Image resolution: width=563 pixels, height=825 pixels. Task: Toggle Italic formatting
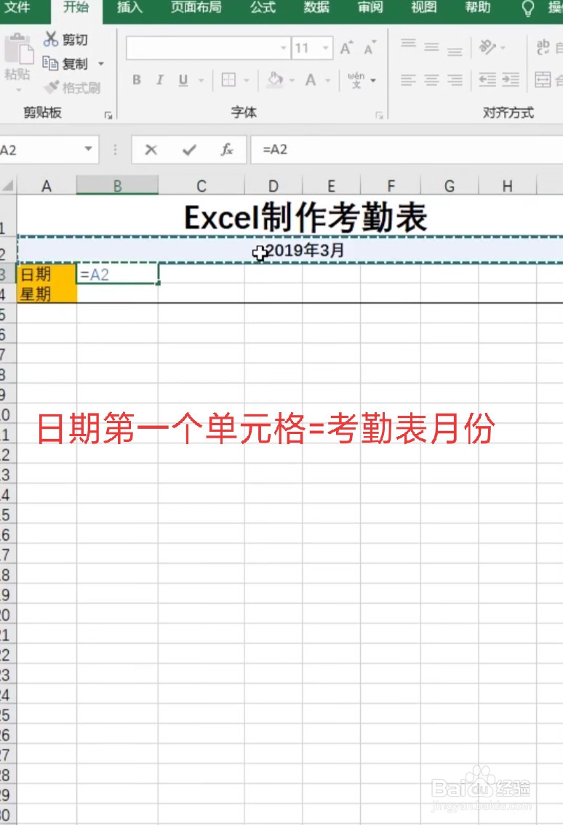coord(160,80)
